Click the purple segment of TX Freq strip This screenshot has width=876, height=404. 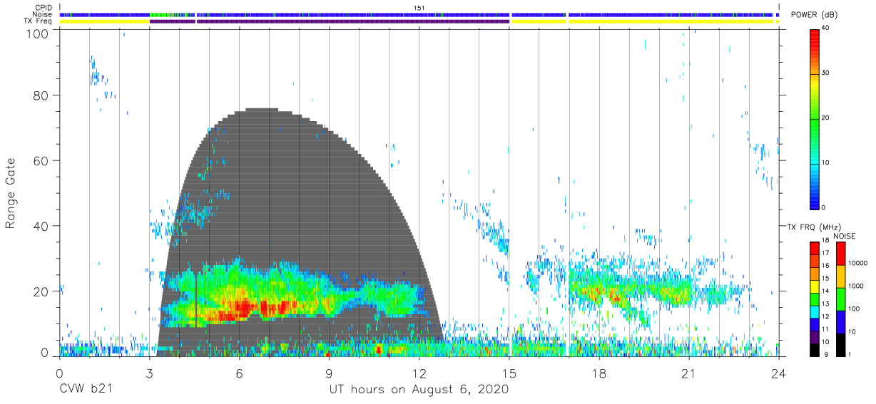330,21
